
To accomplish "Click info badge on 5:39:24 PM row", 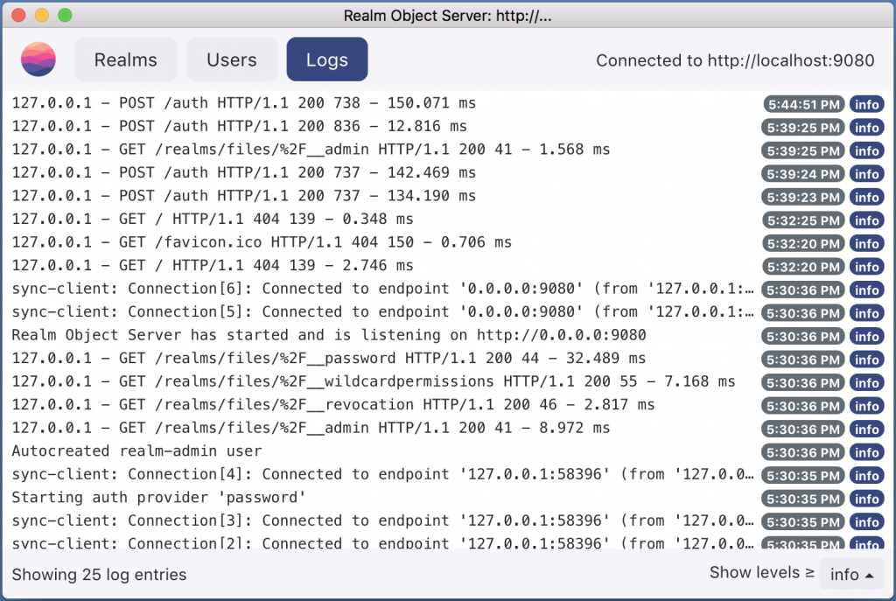I will tap(867, 174).
